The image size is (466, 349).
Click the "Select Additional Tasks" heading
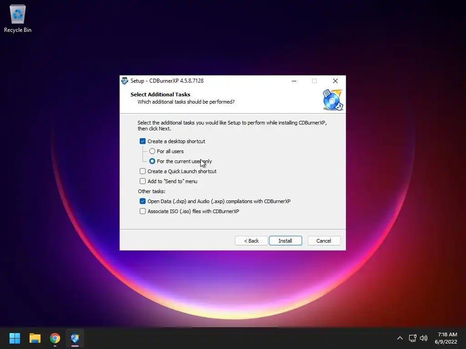[x=160, y=95]
